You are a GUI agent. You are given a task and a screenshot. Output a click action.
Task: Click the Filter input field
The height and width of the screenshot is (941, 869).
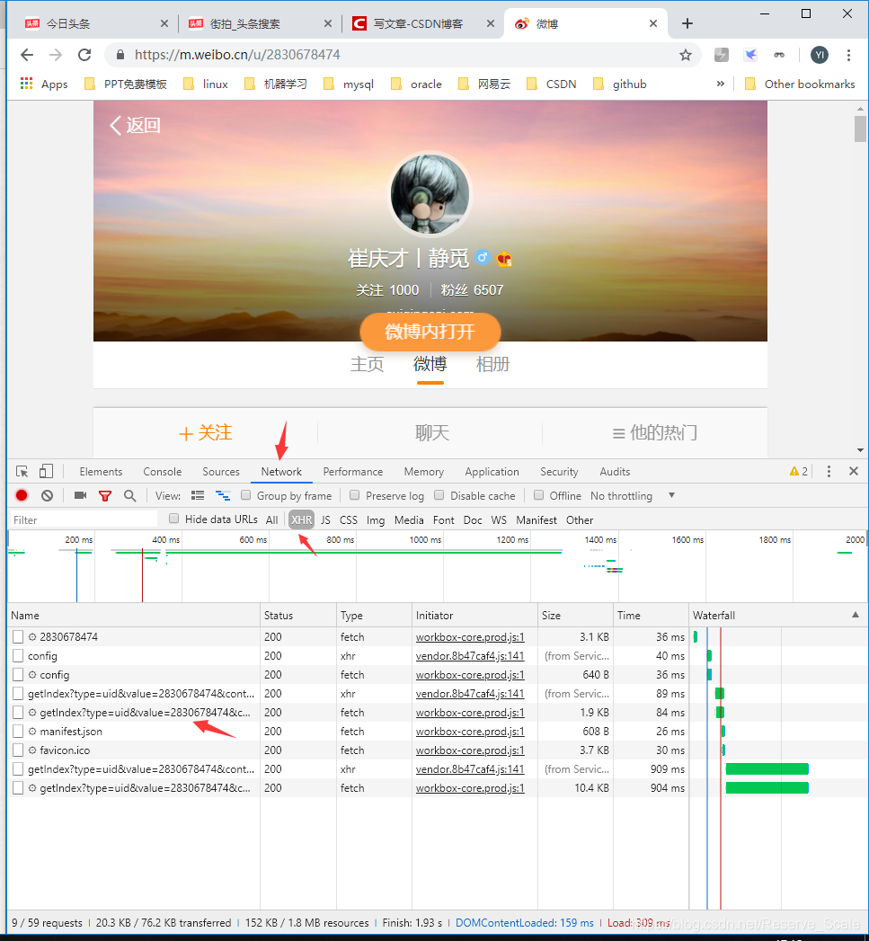click(x=84, y=519)
